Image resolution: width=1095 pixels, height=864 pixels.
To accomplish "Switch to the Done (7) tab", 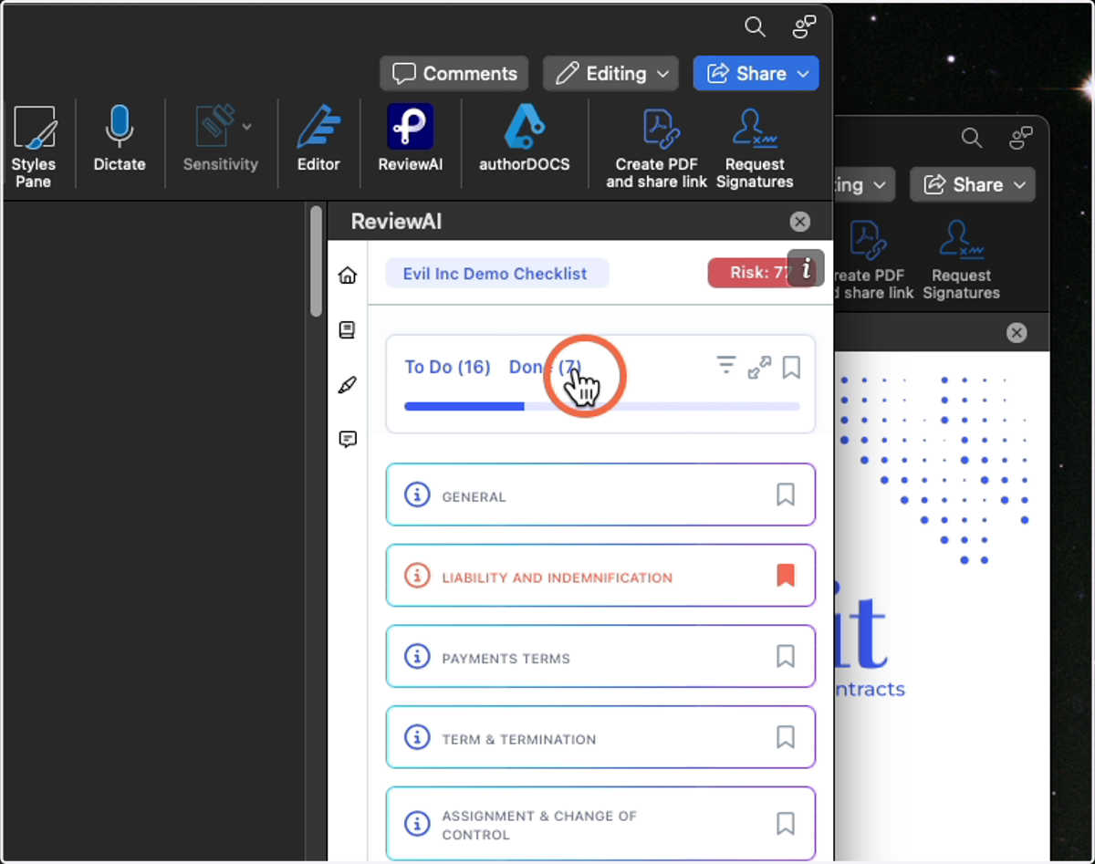I will click(545, 367).
